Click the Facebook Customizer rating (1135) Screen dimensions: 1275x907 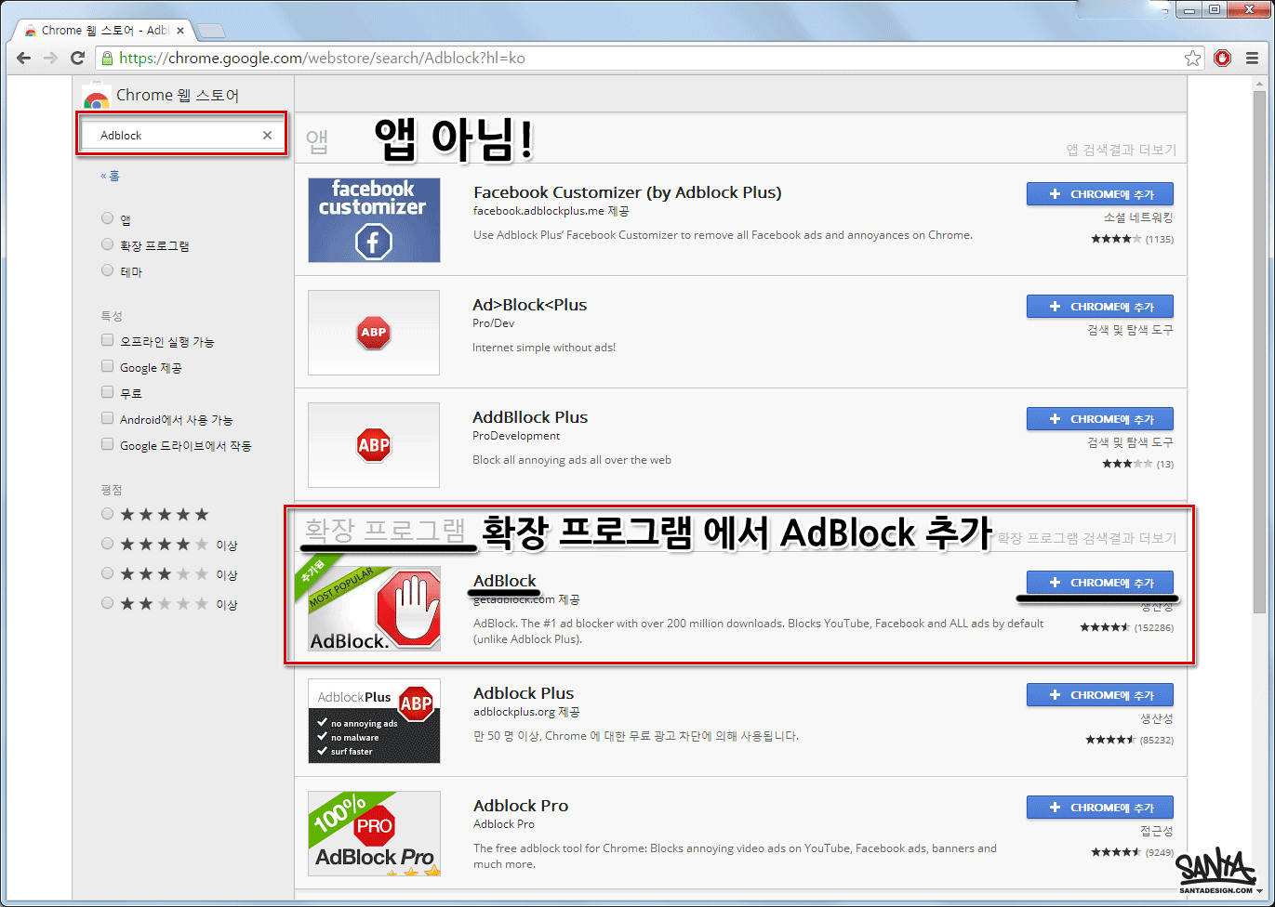pyautogui.click(x=1132, y=240)
